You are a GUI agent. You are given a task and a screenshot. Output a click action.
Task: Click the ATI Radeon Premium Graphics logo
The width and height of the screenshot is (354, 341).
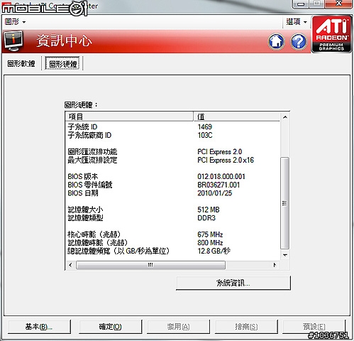pyautogui.click(x=331, y=34)
